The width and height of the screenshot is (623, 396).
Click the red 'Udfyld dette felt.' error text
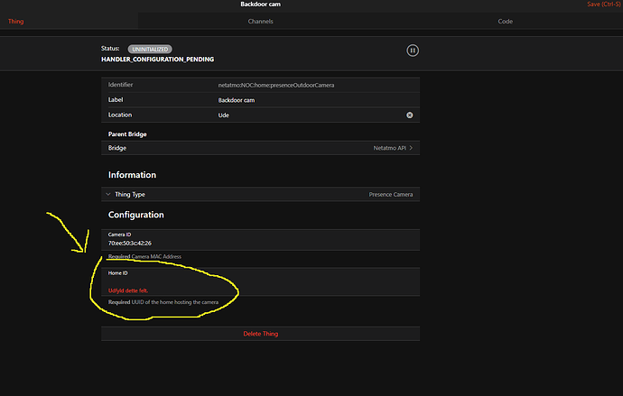[128, 290]
